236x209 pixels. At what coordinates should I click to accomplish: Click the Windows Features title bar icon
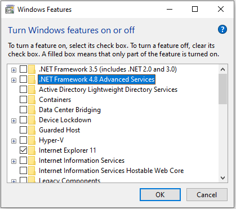10,10
